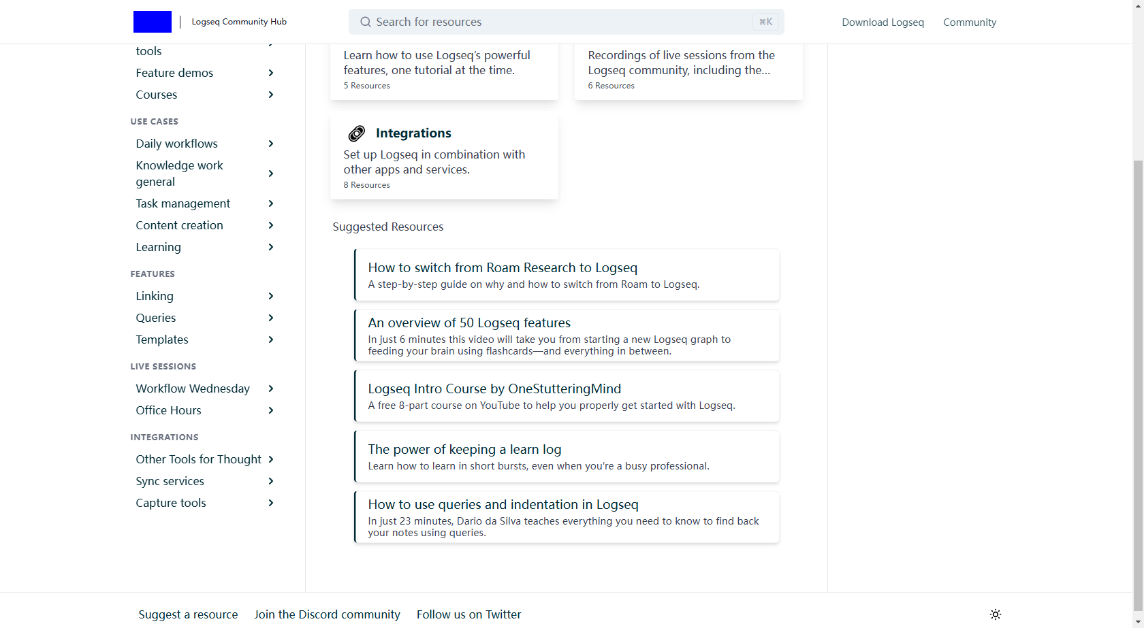
Task: Click Suggest a resource footer link
Action: coord(188,614)
